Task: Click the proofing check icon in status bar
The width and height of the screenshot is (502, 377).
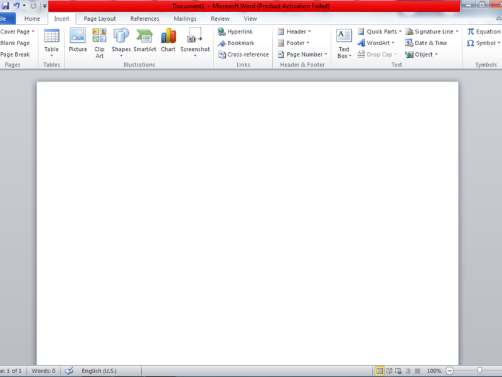Action: tap(69, 371)
